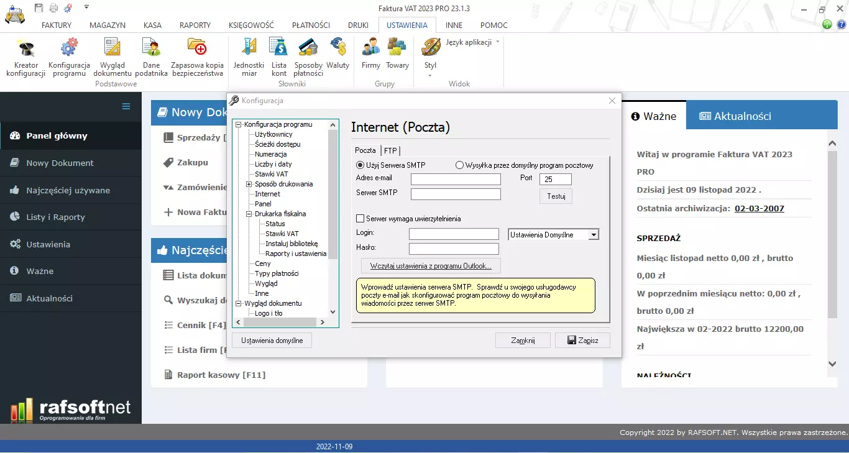Select Wysyłka przez domyślny program pocztowy
849x453 pixels.
coord(460,165)
